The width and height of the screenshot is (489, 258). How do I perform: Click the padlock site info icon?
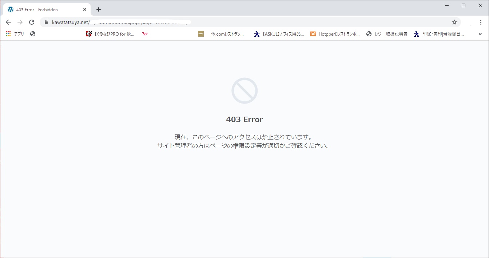[46, 22]
